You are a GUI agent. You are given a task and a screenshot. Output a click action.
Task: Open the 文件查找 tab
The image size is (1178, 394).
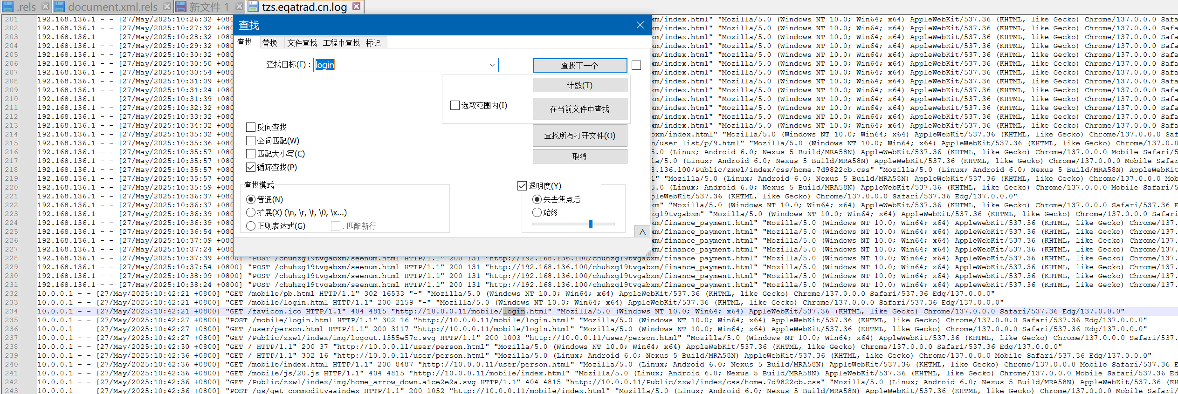(302, 43)
